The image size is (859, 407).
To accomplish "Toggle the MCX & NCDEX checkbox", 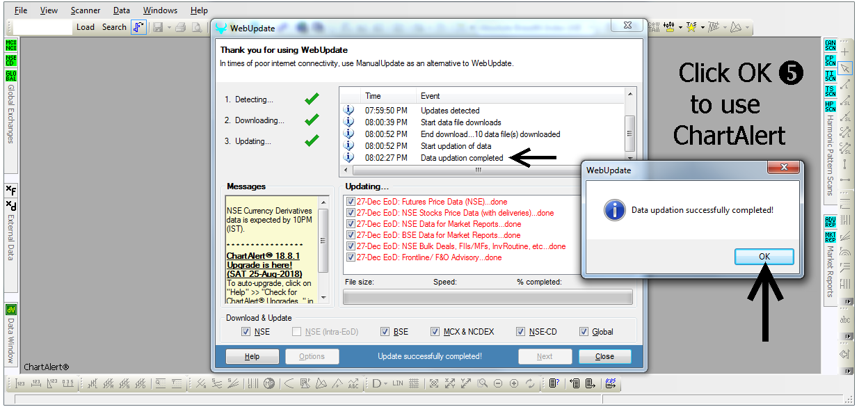I will click(x=435, y=332).
